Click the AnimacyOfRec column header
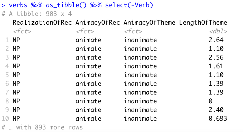243x132 pixels. pyautogui.click(x=97, y=23)
